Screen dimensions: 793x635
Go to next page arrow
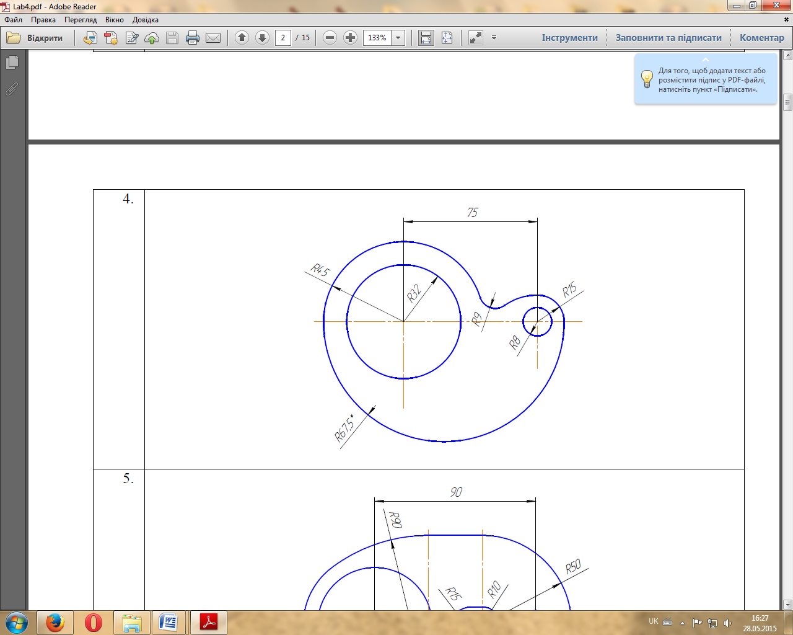pos(262,38)
